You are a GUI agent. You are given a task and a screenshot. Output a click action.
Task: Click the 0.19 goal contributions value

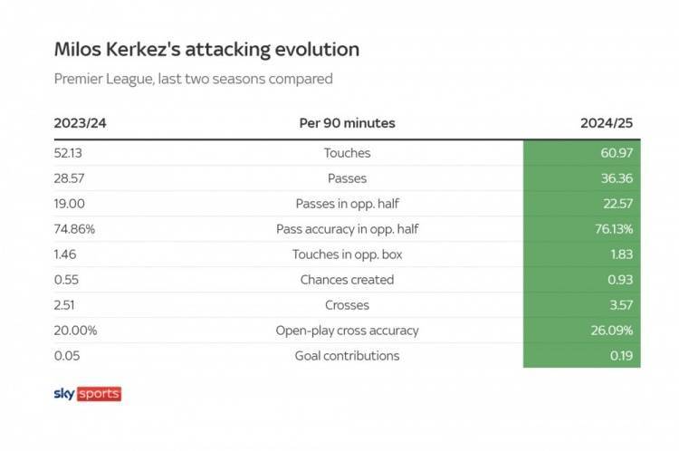click(x=621, y=356)
